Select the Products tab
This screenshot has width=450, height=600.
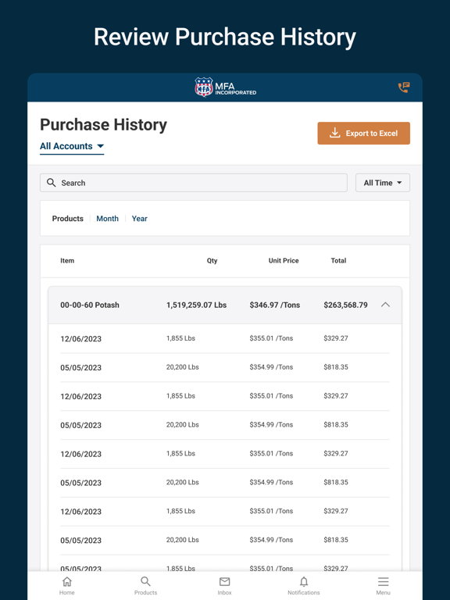point(68,219)
